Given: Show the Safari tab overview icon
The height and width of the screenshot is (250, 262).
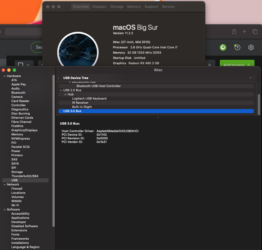Looking at the screenshot, I should 255,31.
